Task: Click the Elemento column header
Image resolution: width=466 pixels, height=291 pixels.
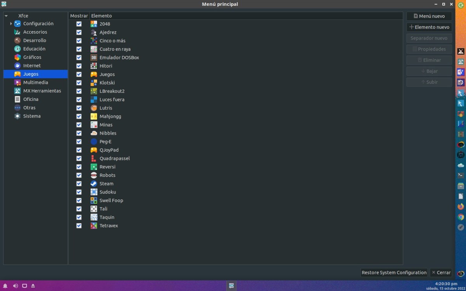Action: [102, 16]
